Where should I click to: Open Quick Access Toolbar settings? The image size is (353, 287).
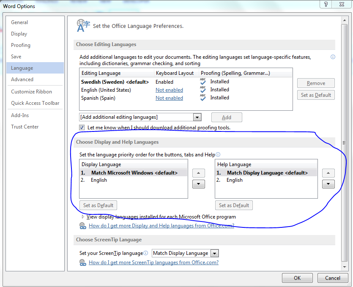pos(35,103)
